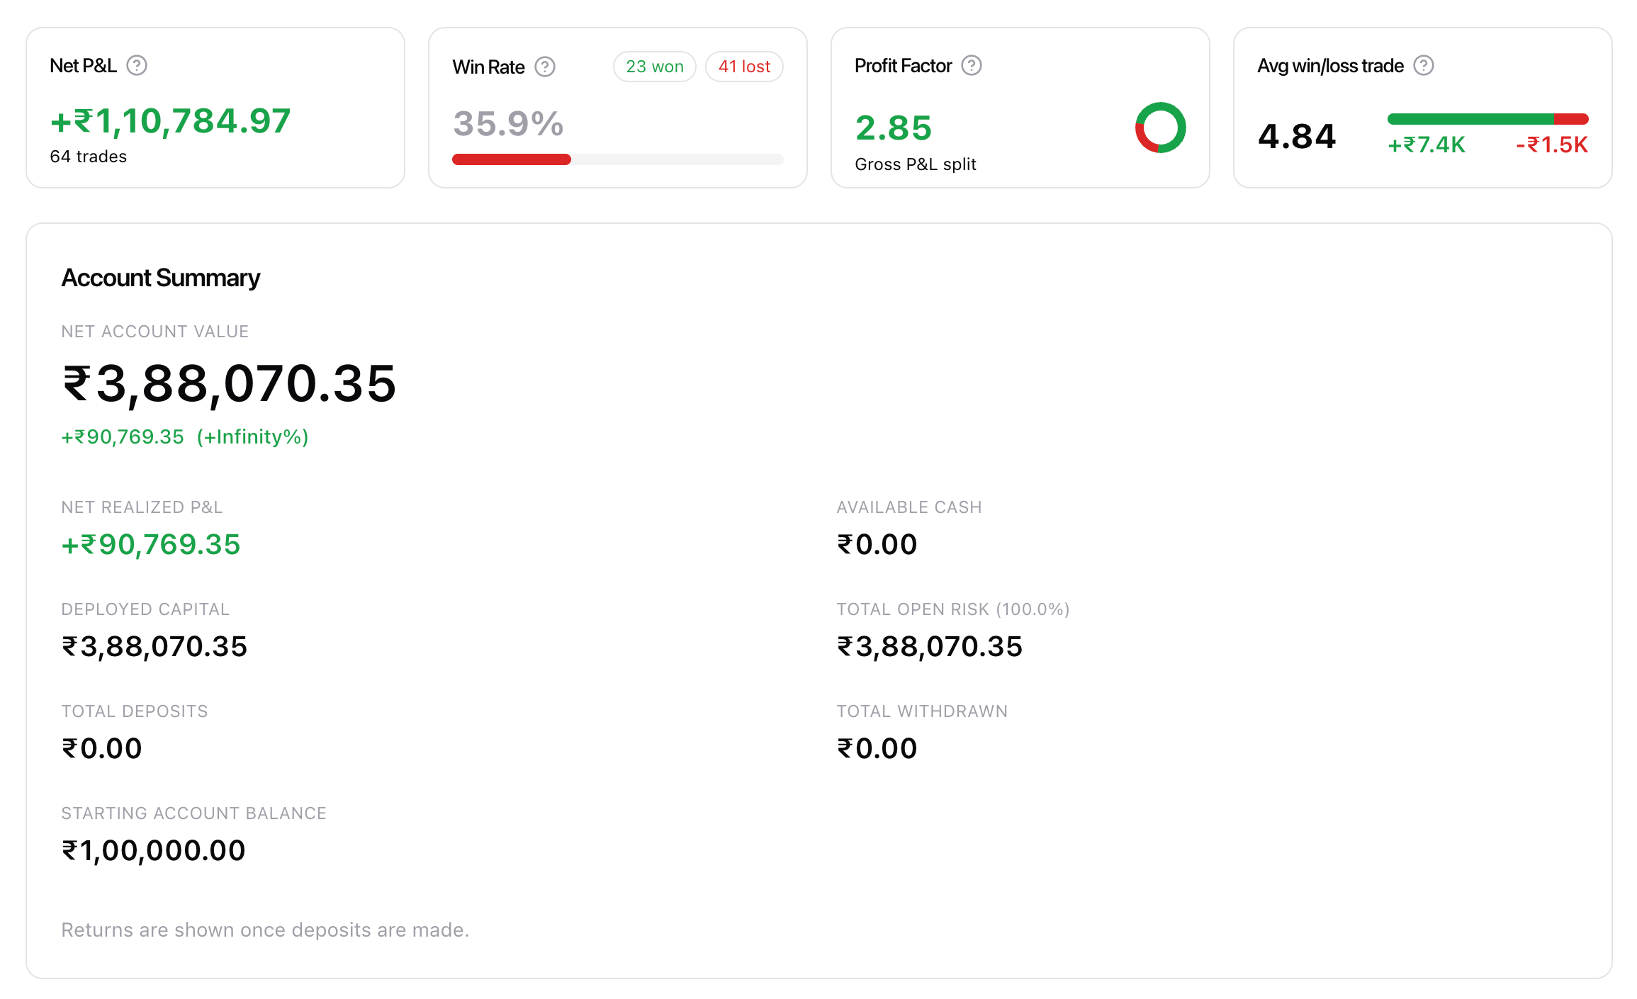Click the avg win/loss green-red bar
This screenshot has width=1637, height=999.
pyautogui.click(x=1488, y=119)
